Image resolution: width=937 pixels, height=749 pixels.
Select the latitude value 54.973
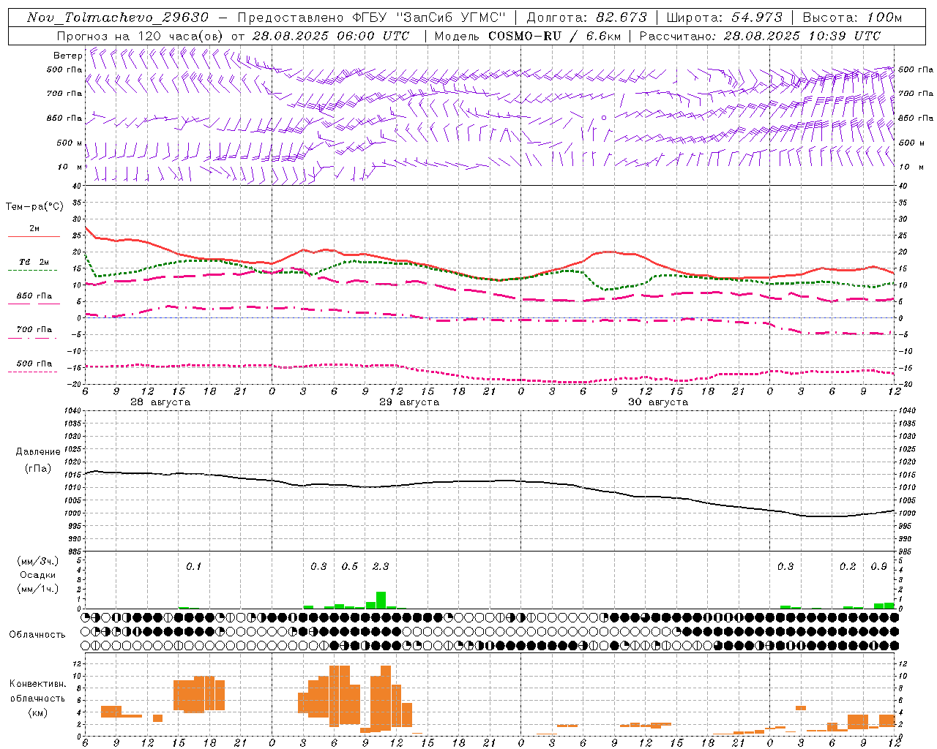click(x=757, y=18)
